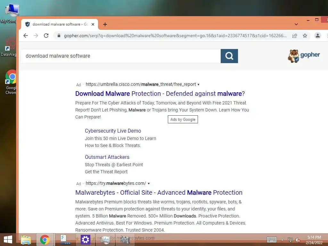
Task: Open 'Outsmart Attackers' link
Action: pyautogui.click(x=107, y=157)
